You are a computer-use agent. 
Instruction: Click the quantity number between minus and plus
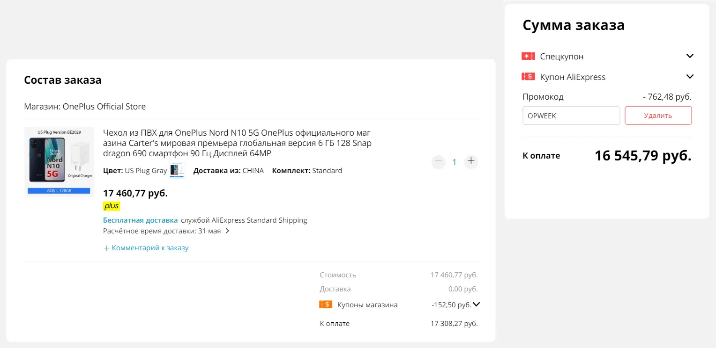tap(454, 162)
